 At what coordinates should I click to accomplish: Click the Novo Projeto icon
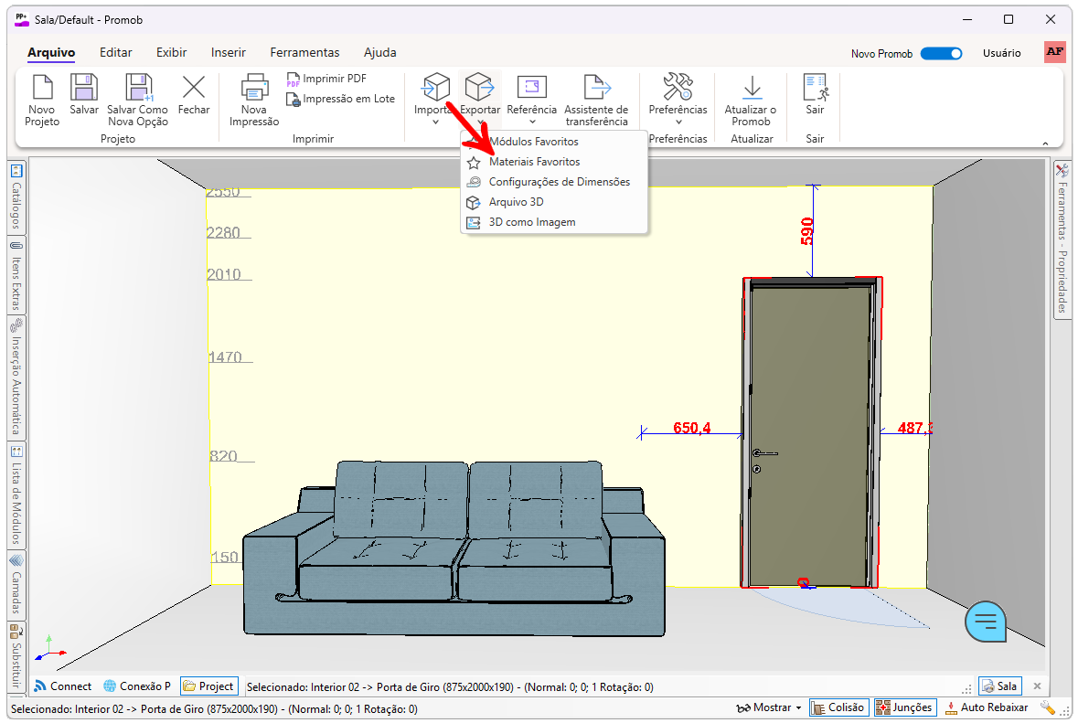(x=42, y=88)
